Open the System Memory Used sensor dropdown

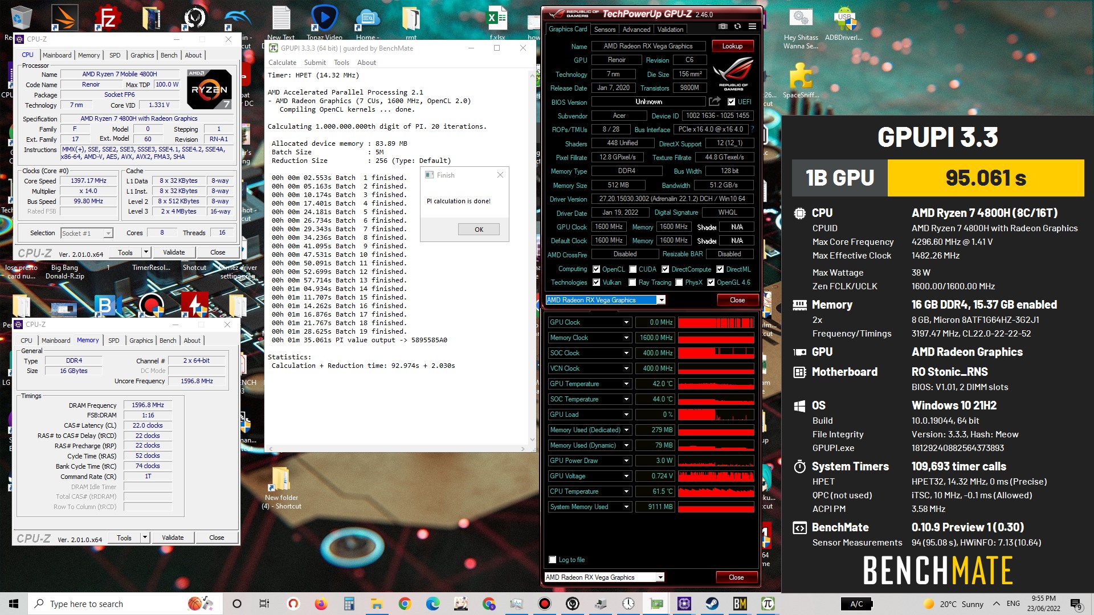pyautogui.click(x=626, y=507)
